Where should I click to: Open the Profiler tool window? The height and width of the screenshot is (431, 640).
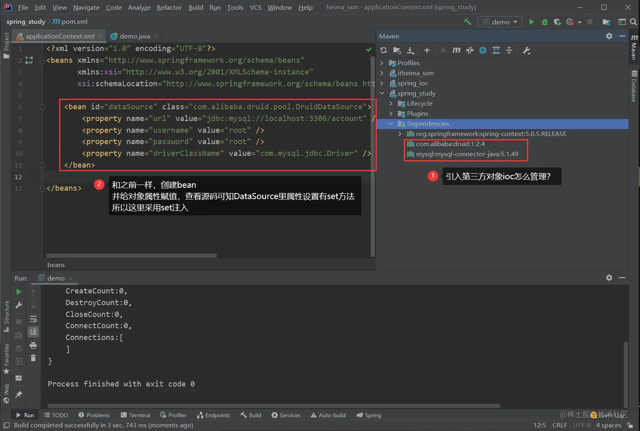[x=173, y=415]
